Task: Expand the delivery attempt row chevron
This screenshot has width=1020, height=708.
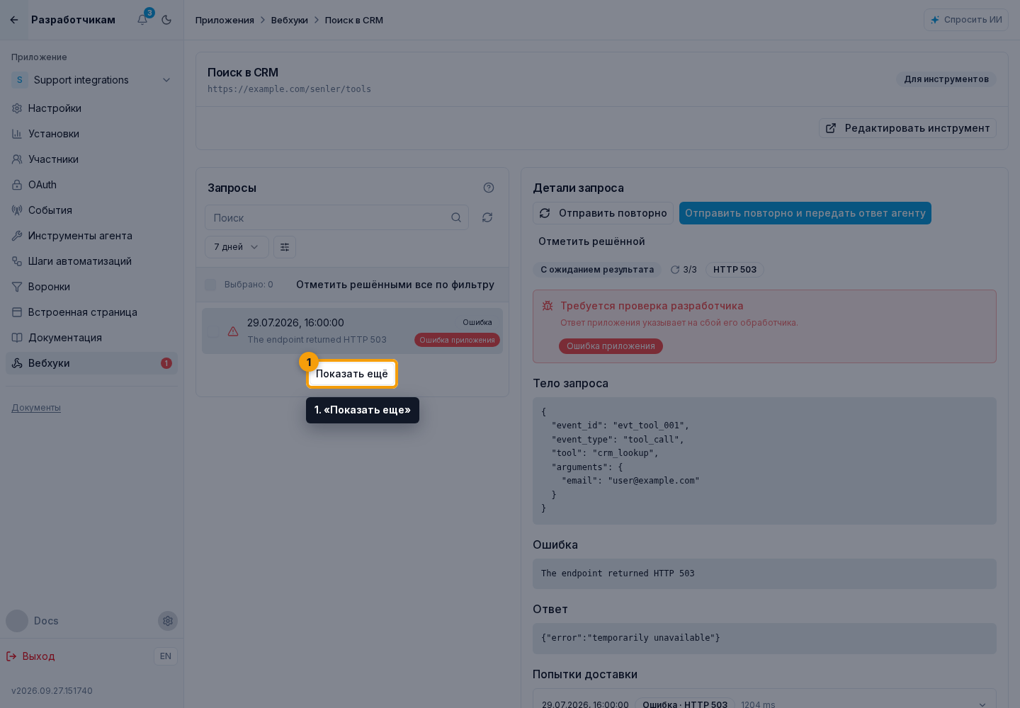Action: click(x=982, y=704)
